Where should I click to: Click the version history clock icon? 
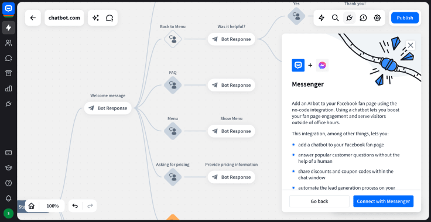(x=364, y=18)
